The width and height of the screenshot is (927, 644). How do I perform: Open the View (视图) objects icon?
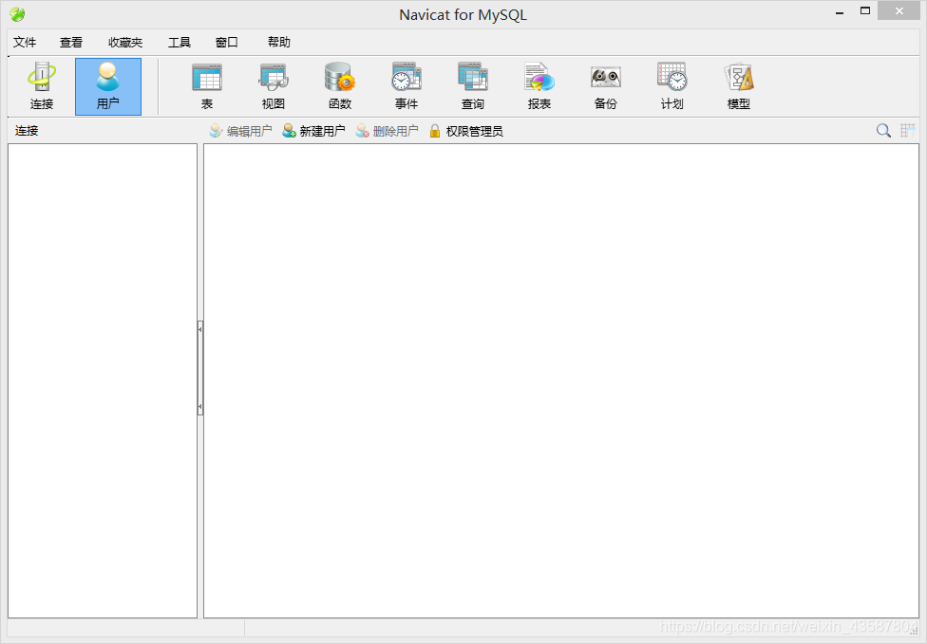point(274,86)
